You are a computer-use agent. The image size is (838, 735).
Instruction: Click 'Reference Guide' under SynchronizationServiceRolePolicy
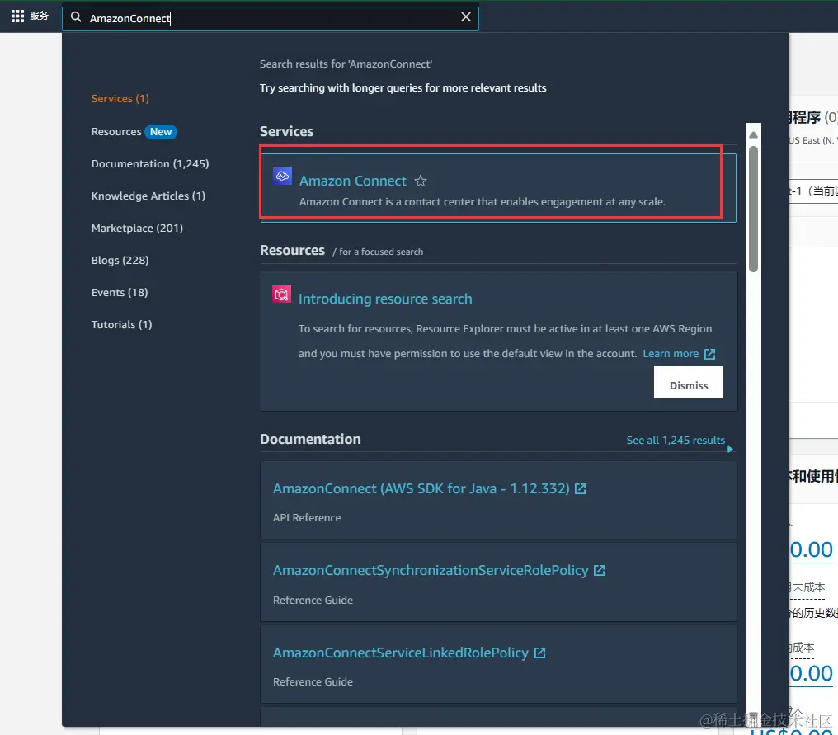[313, 601]
